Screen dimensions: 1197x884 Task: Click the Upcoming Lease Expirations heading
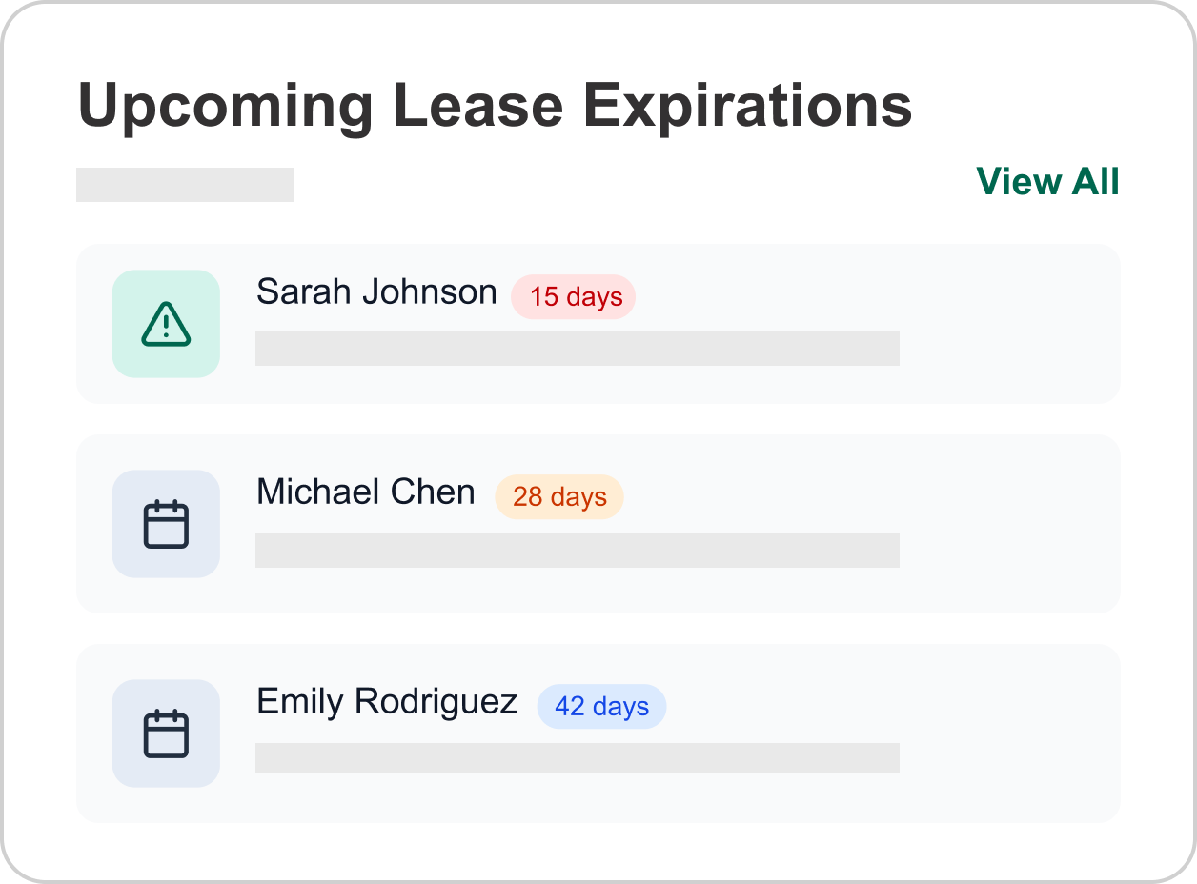494,106
